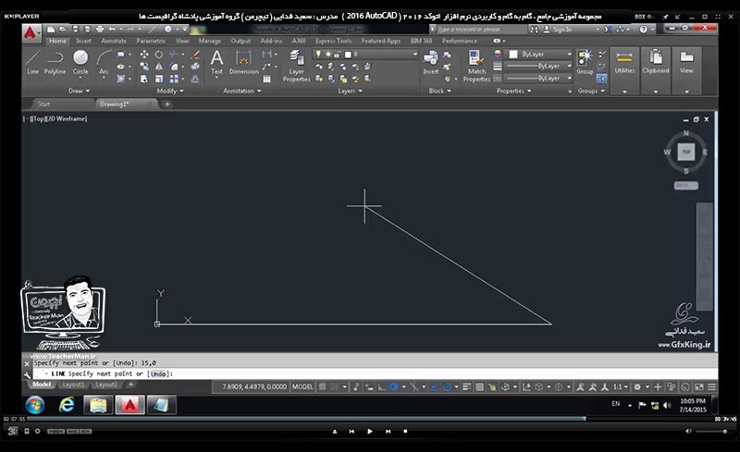Adjust the KMPlayer volume slider

(711, 432)
